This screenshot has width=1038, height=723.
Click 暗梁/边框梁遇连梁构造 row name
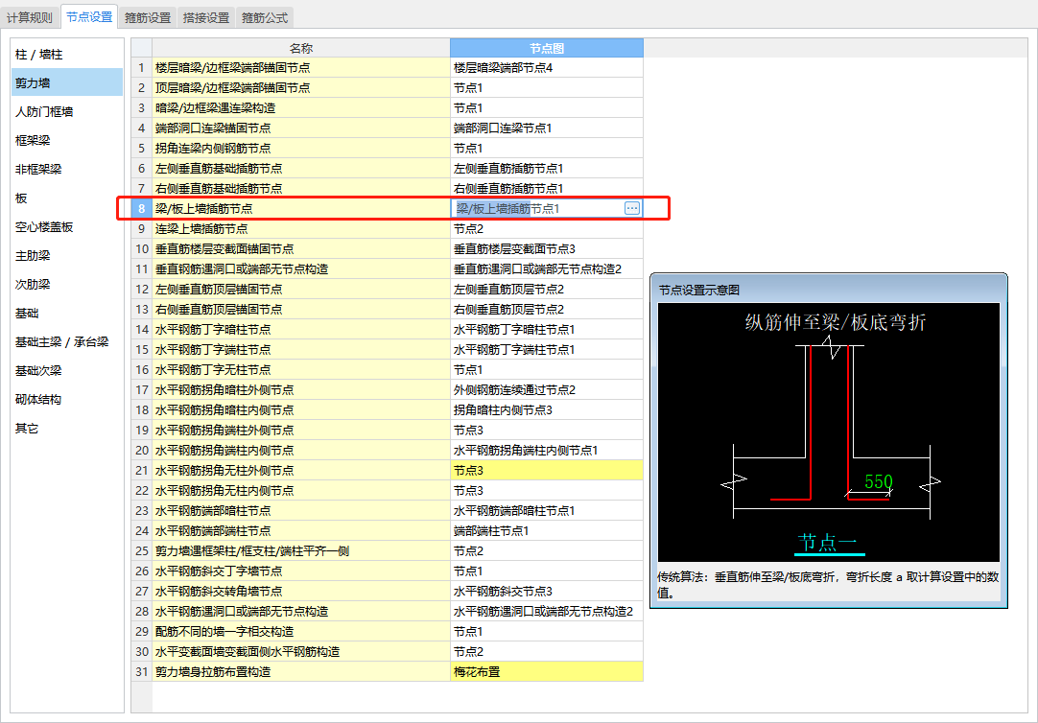[x=301, y=107]
